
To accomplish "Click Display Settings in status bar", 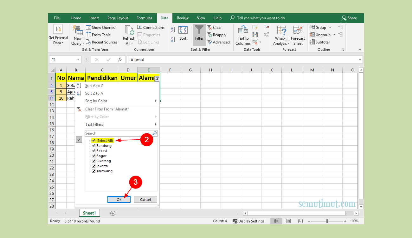I will click(x=248, y=221).
